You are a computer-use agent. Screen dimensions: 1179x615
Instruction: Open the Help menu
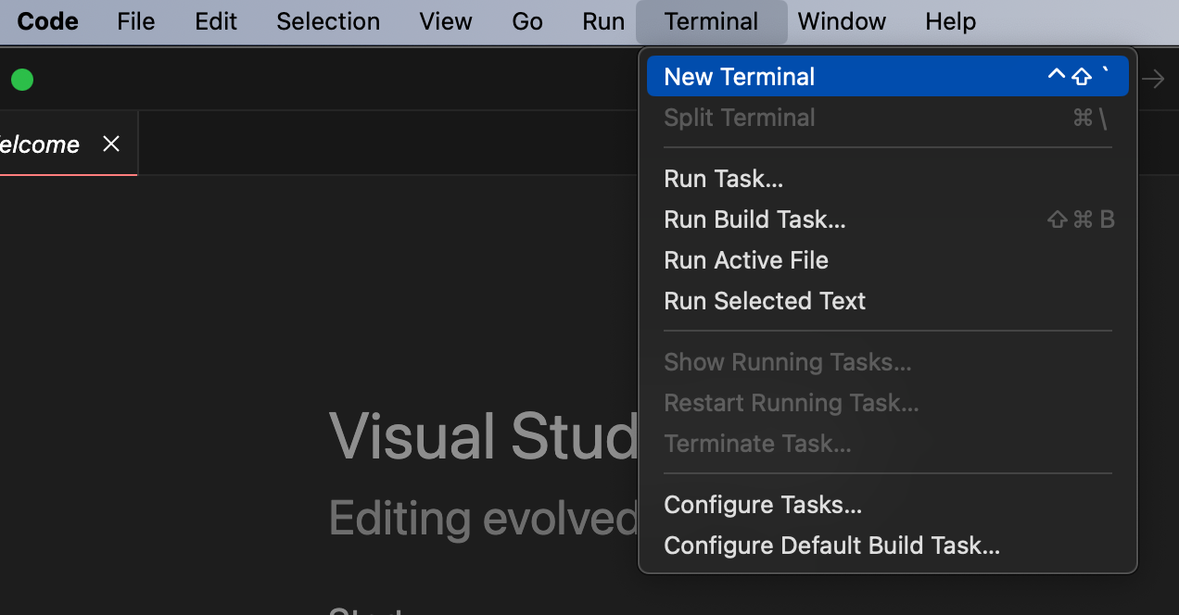pos(950,21)
